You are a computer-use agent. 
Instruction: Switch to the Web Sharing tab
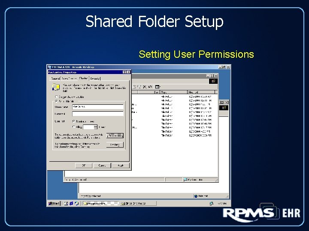click(70, 79)
